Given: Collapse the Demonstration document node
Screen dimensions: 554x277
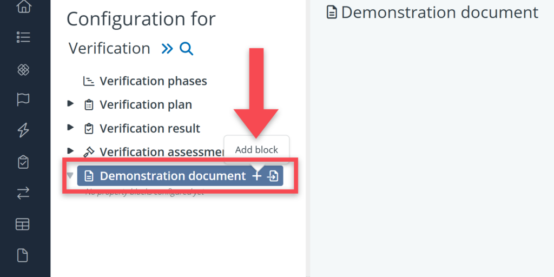Looking at the screenshot, I should pyautogui.click(x=70, y=176).
